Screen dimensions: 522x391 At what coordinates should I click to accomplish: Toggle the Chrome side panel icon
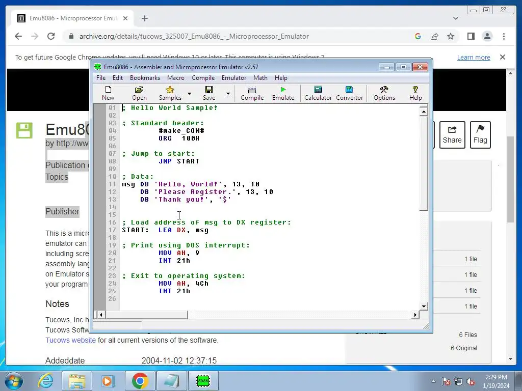point(471,36)
